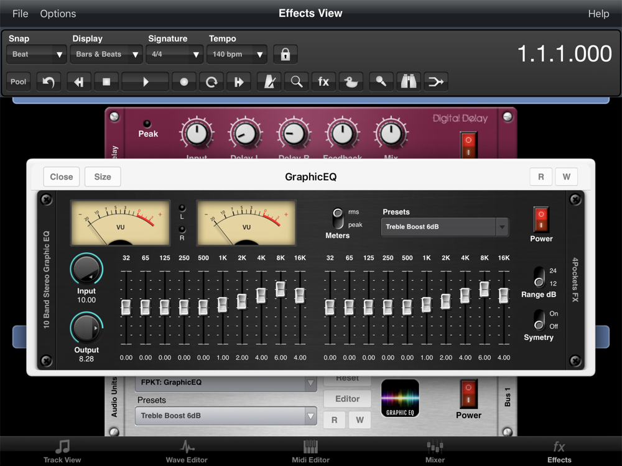Toggle the loop playback icon
This screenshot has height=466, width=622.
pos(211,82)
